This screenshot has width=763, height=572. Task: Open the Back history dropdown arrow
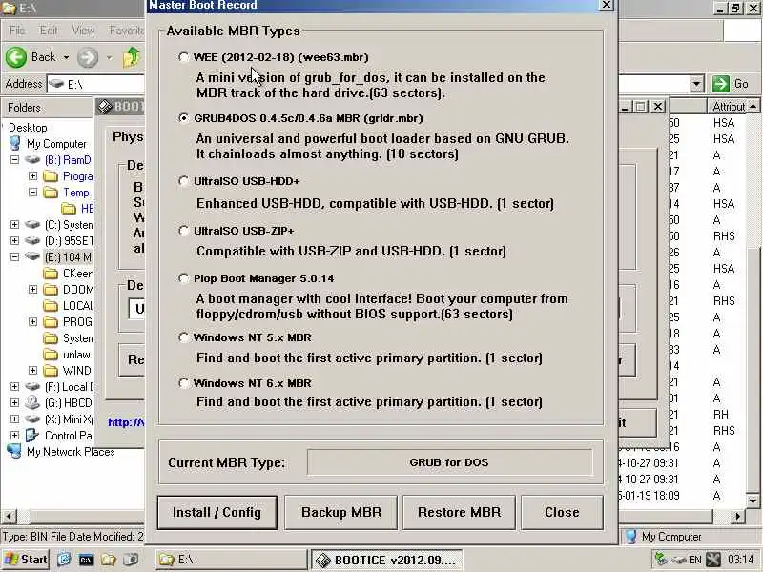click(66, 57)
